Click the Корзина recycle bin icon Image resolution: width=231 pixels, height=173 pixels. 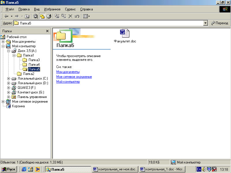tap(9, 106)
